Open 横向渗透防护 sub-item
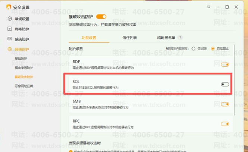This screenshot has width=248, height=152. 24,68
